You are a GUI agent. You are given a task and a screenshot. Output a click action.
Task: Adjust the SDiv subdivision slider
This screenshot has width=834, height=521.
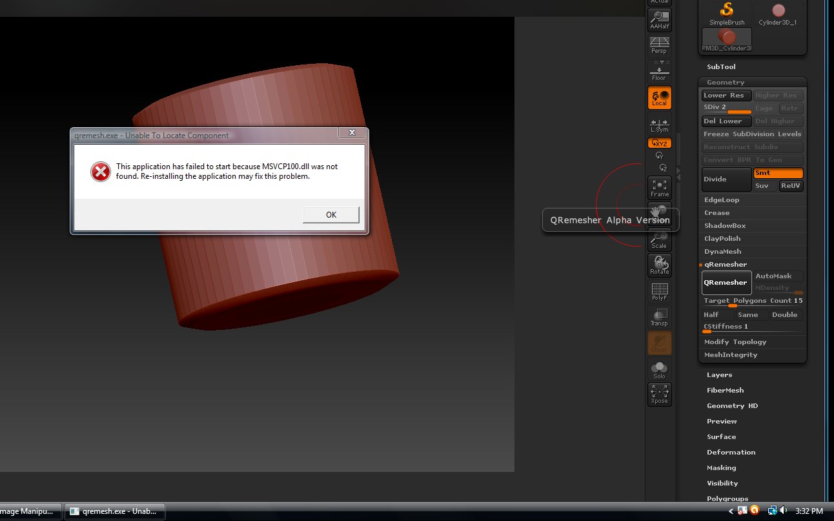[727, 108]
